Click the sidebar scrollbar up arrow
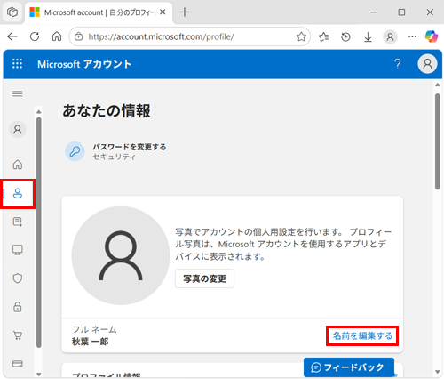Image resolution: width=444 pixels, height=379 pixels. (x=38, y=112)
